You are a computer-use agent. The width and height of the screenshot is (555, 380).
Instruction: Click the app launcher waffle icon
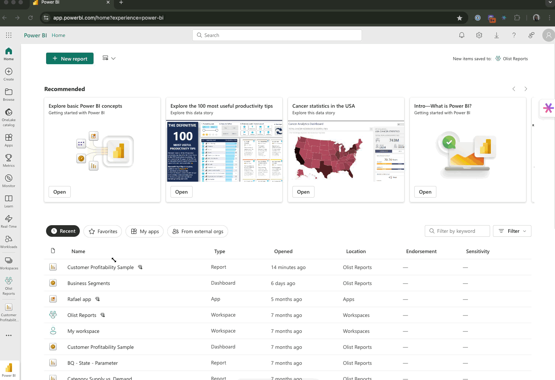9,35
